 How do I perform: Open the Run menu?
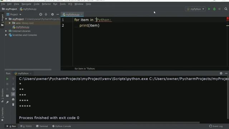[55, 4]
